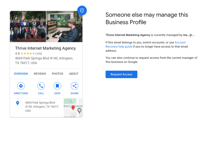Save the business with the bookmark icon
Image resolution: width=212 pixels, height=144 pixels.
tap(57, 86)
